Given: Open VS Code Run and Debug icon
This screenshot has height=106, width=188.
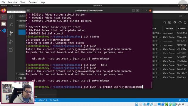Looking at the screenshot, I should pos(11,42).
